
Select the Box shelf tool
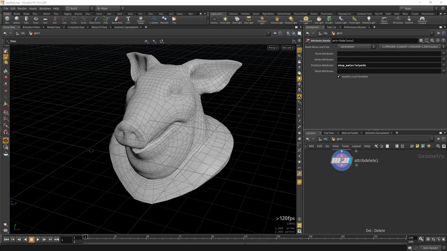[7, 20]
